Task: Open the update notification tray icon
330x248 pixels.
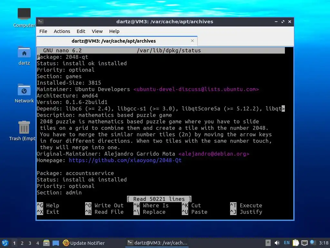Action: pyautogui.click(x=313, y=243)
